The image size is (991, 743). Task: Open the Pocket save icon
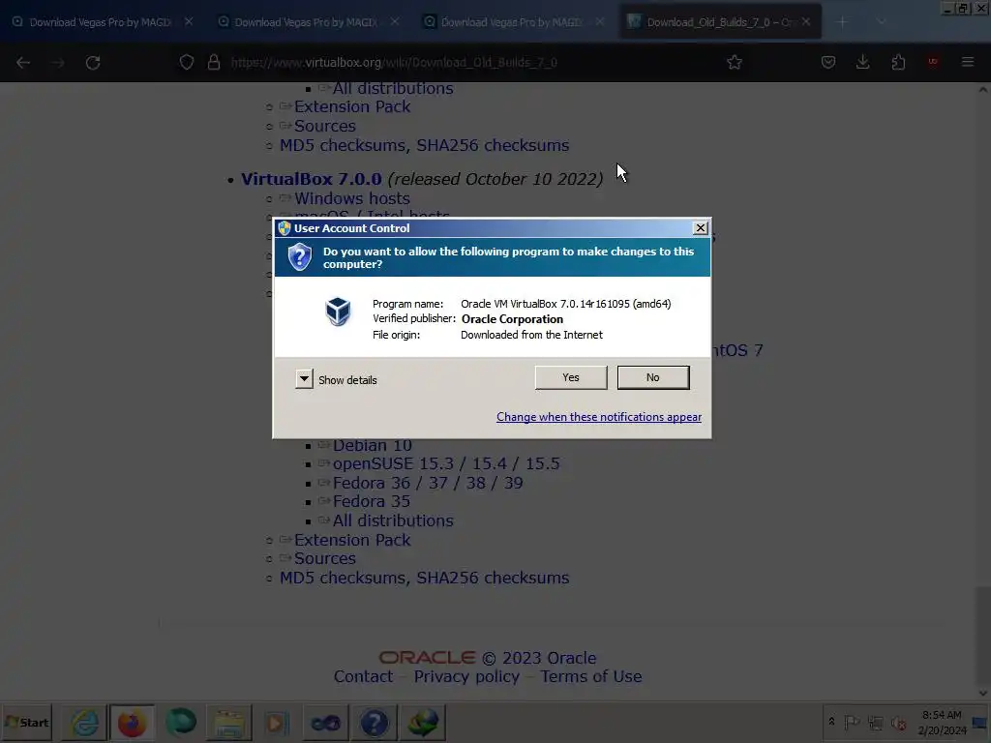828,62
